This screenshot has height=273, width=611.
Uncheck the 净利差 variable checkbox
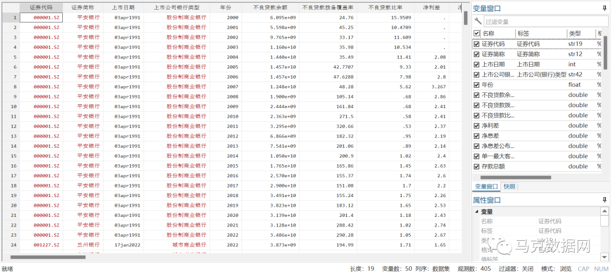tap(476, 126)
